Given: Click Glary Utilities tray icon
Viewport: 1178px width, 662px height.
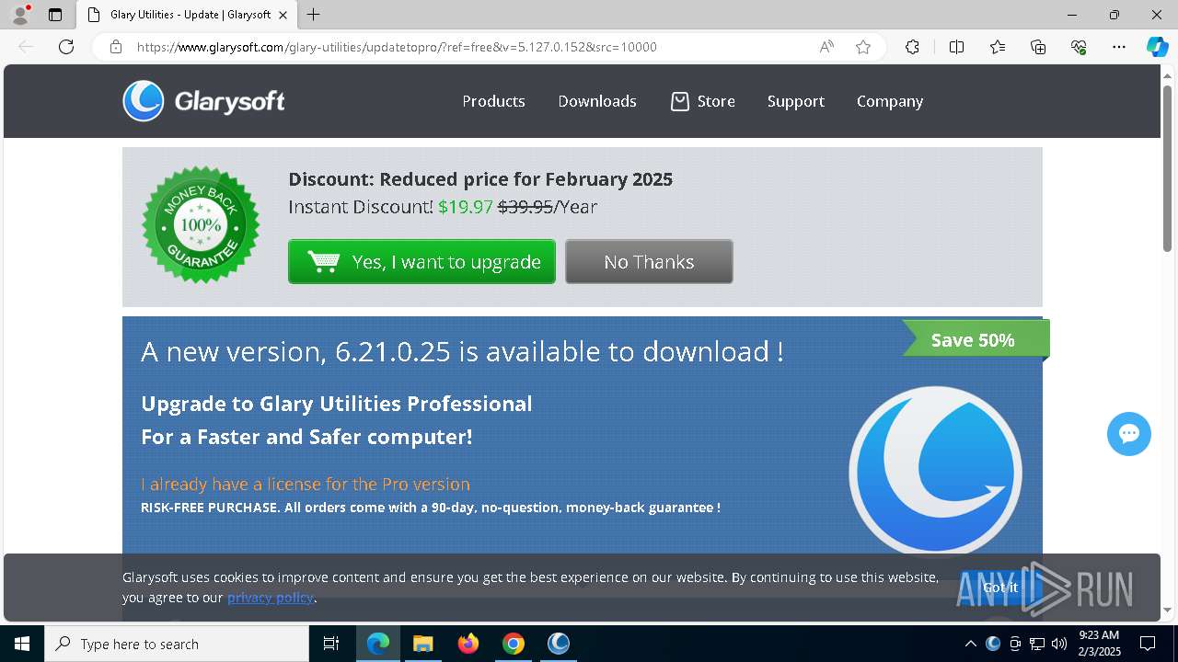Looking at the screenshot, I should click(x=993, y=644).
